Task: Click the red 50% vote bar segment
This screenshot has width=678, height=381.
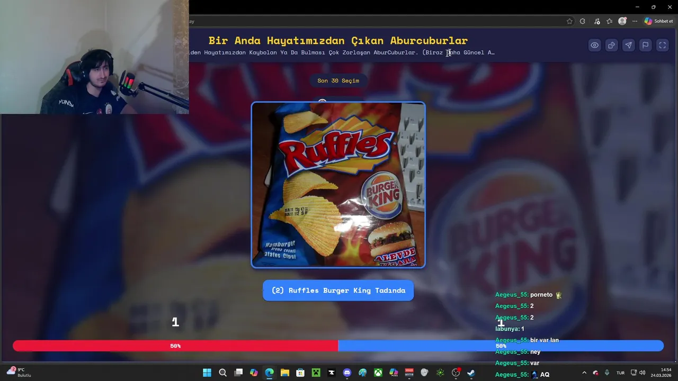Action: tap(175, 346)
